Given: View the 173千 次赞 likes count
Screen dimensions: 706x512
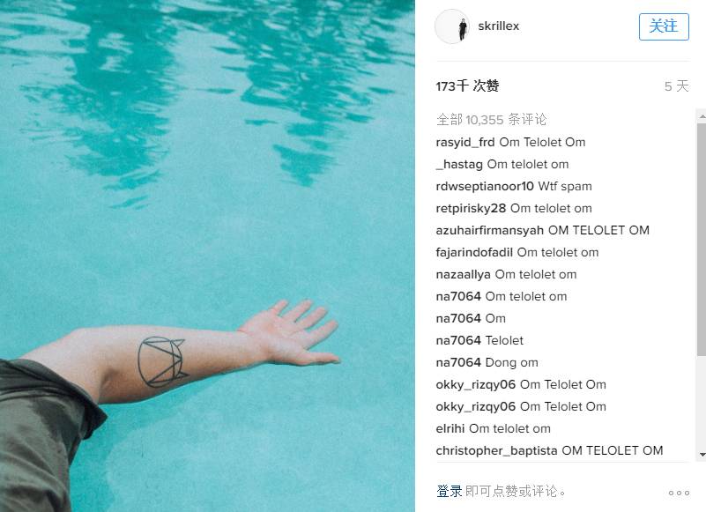Looking at the screenshot, I should 467,85.
